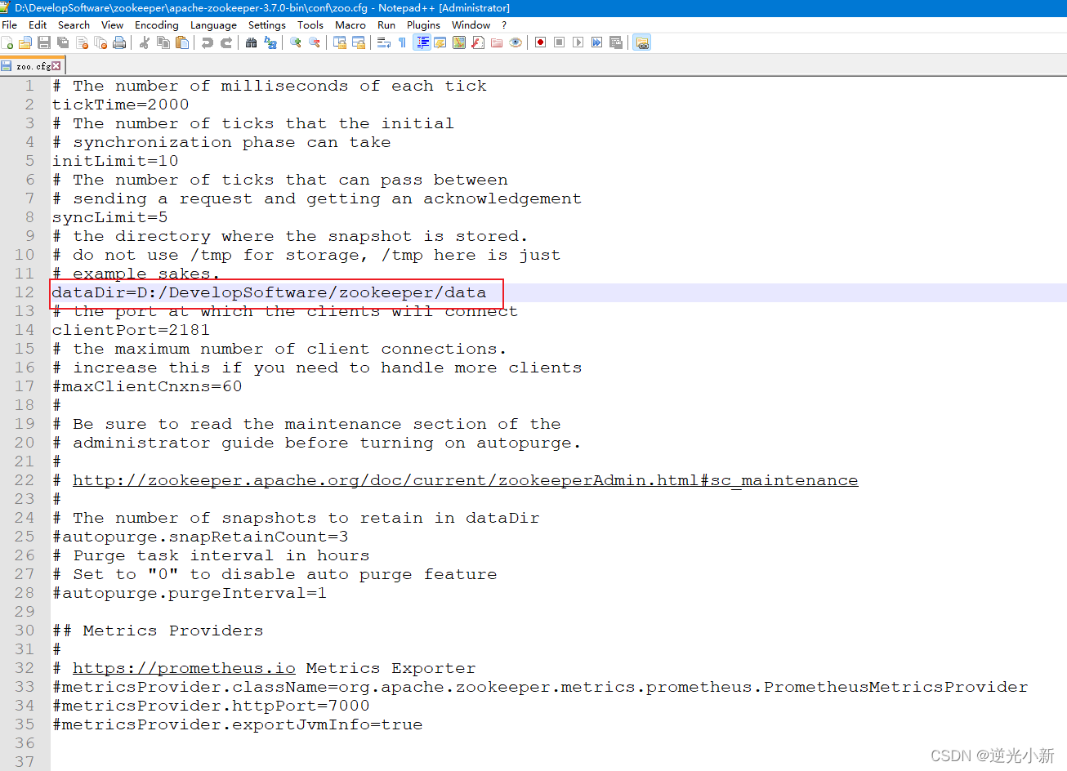Toggle the Function List panel icon
Viewport: 1067px width, 771px height.
coord(478,42)
